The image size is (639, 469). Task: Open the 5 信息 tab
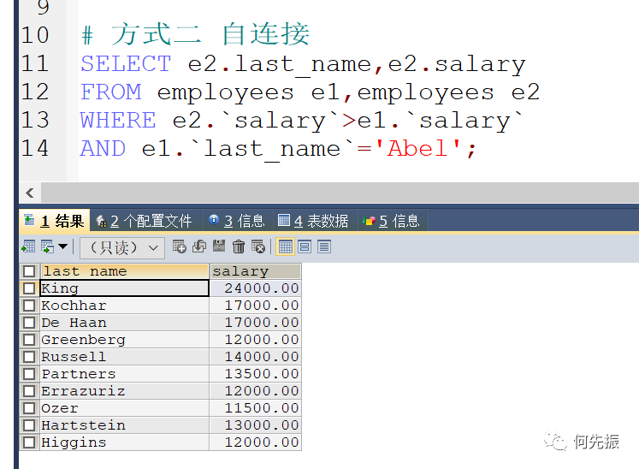[x=393, y=221]
